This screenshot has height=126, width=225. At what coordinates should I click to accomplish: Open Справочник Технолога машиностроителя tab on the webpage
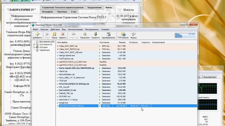(63, 7)
